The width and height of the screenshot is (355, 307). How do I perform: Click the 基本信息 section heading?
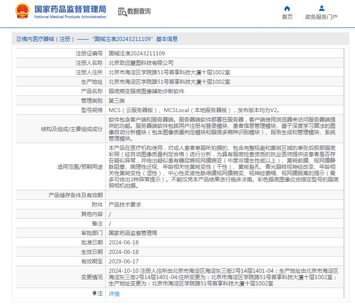click(167, 39)
